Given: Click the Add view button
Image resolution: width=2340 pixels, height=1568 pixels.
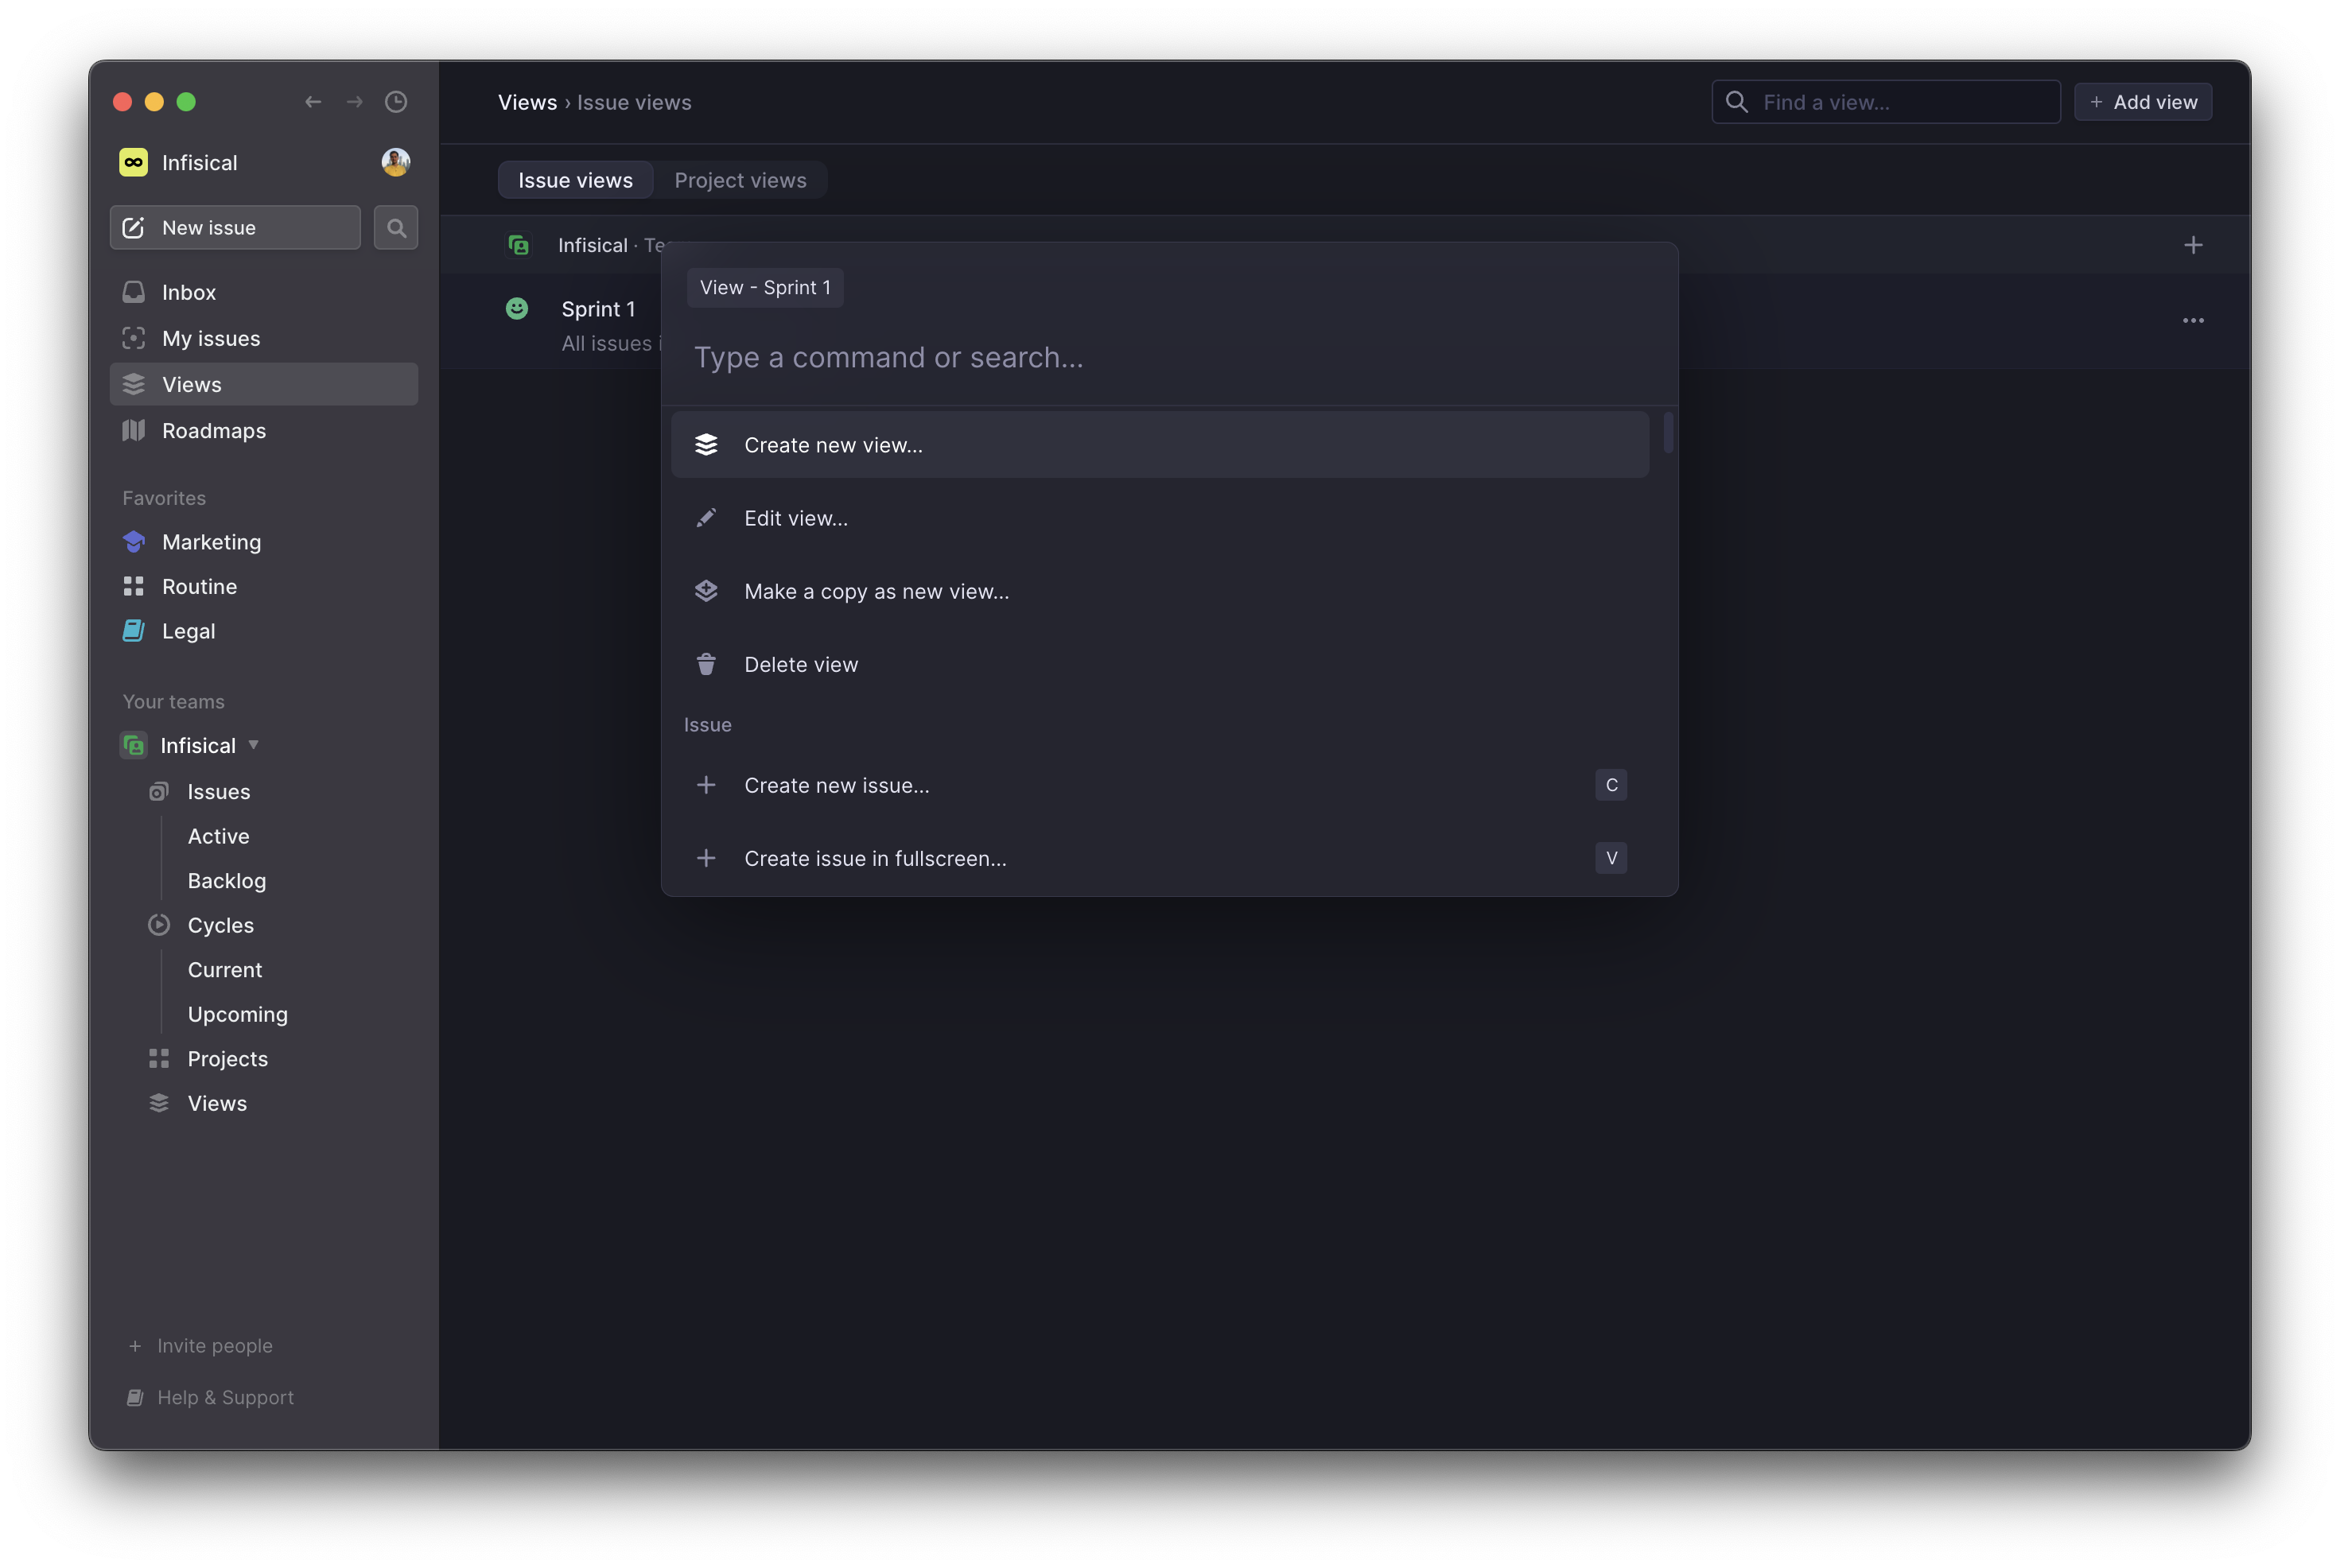Looking at the screenshot, I should pos(2142,101).
